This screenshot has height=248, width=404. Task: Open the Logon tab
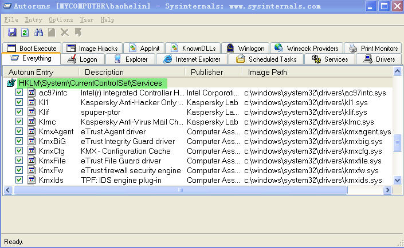pyautogui.click(x=83, y=59)
